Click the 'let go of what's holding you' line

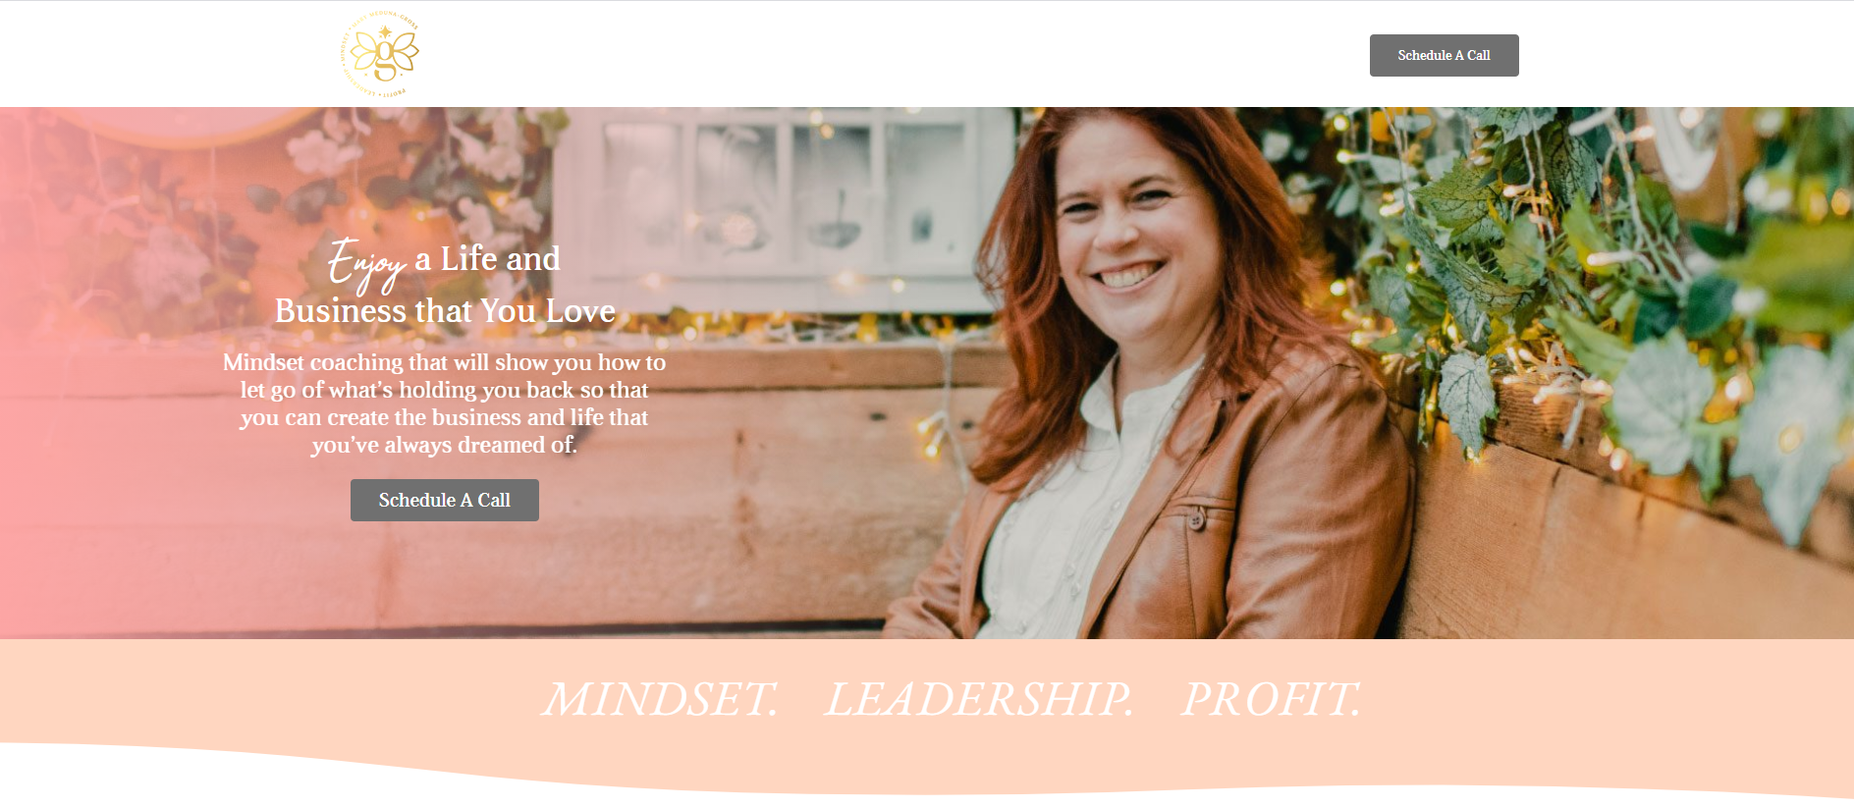point(444,390)
